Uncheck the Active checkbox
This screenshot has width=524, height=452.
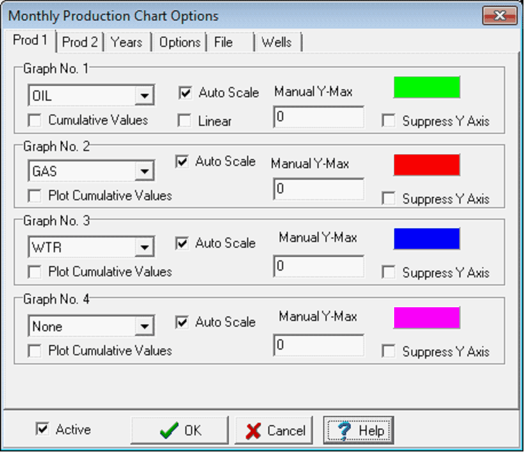click(43, 429)
